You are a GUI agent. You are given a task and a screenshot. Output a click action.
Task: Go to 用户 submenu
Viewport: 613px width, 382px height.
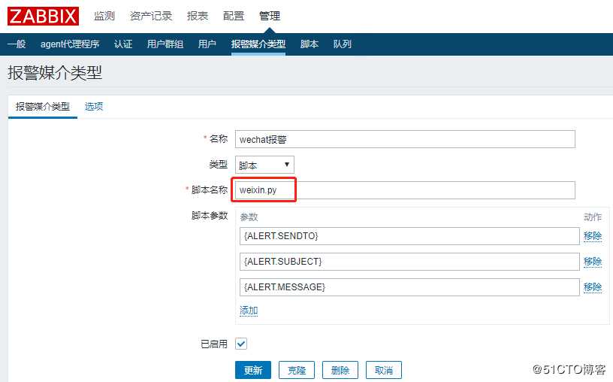tap(207, 44)
